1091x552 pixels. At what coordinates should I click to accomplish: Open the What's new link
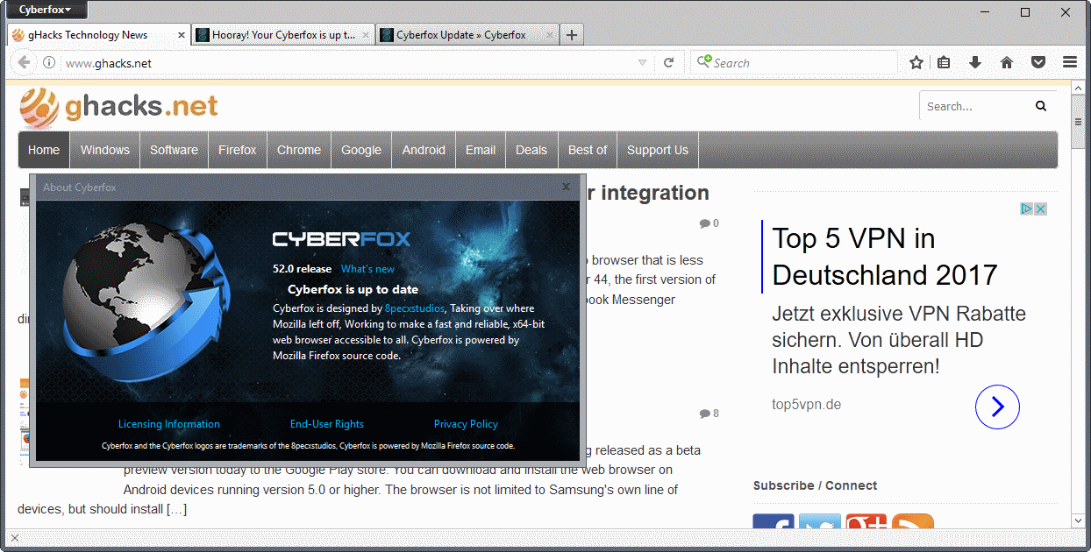point(367,269)
